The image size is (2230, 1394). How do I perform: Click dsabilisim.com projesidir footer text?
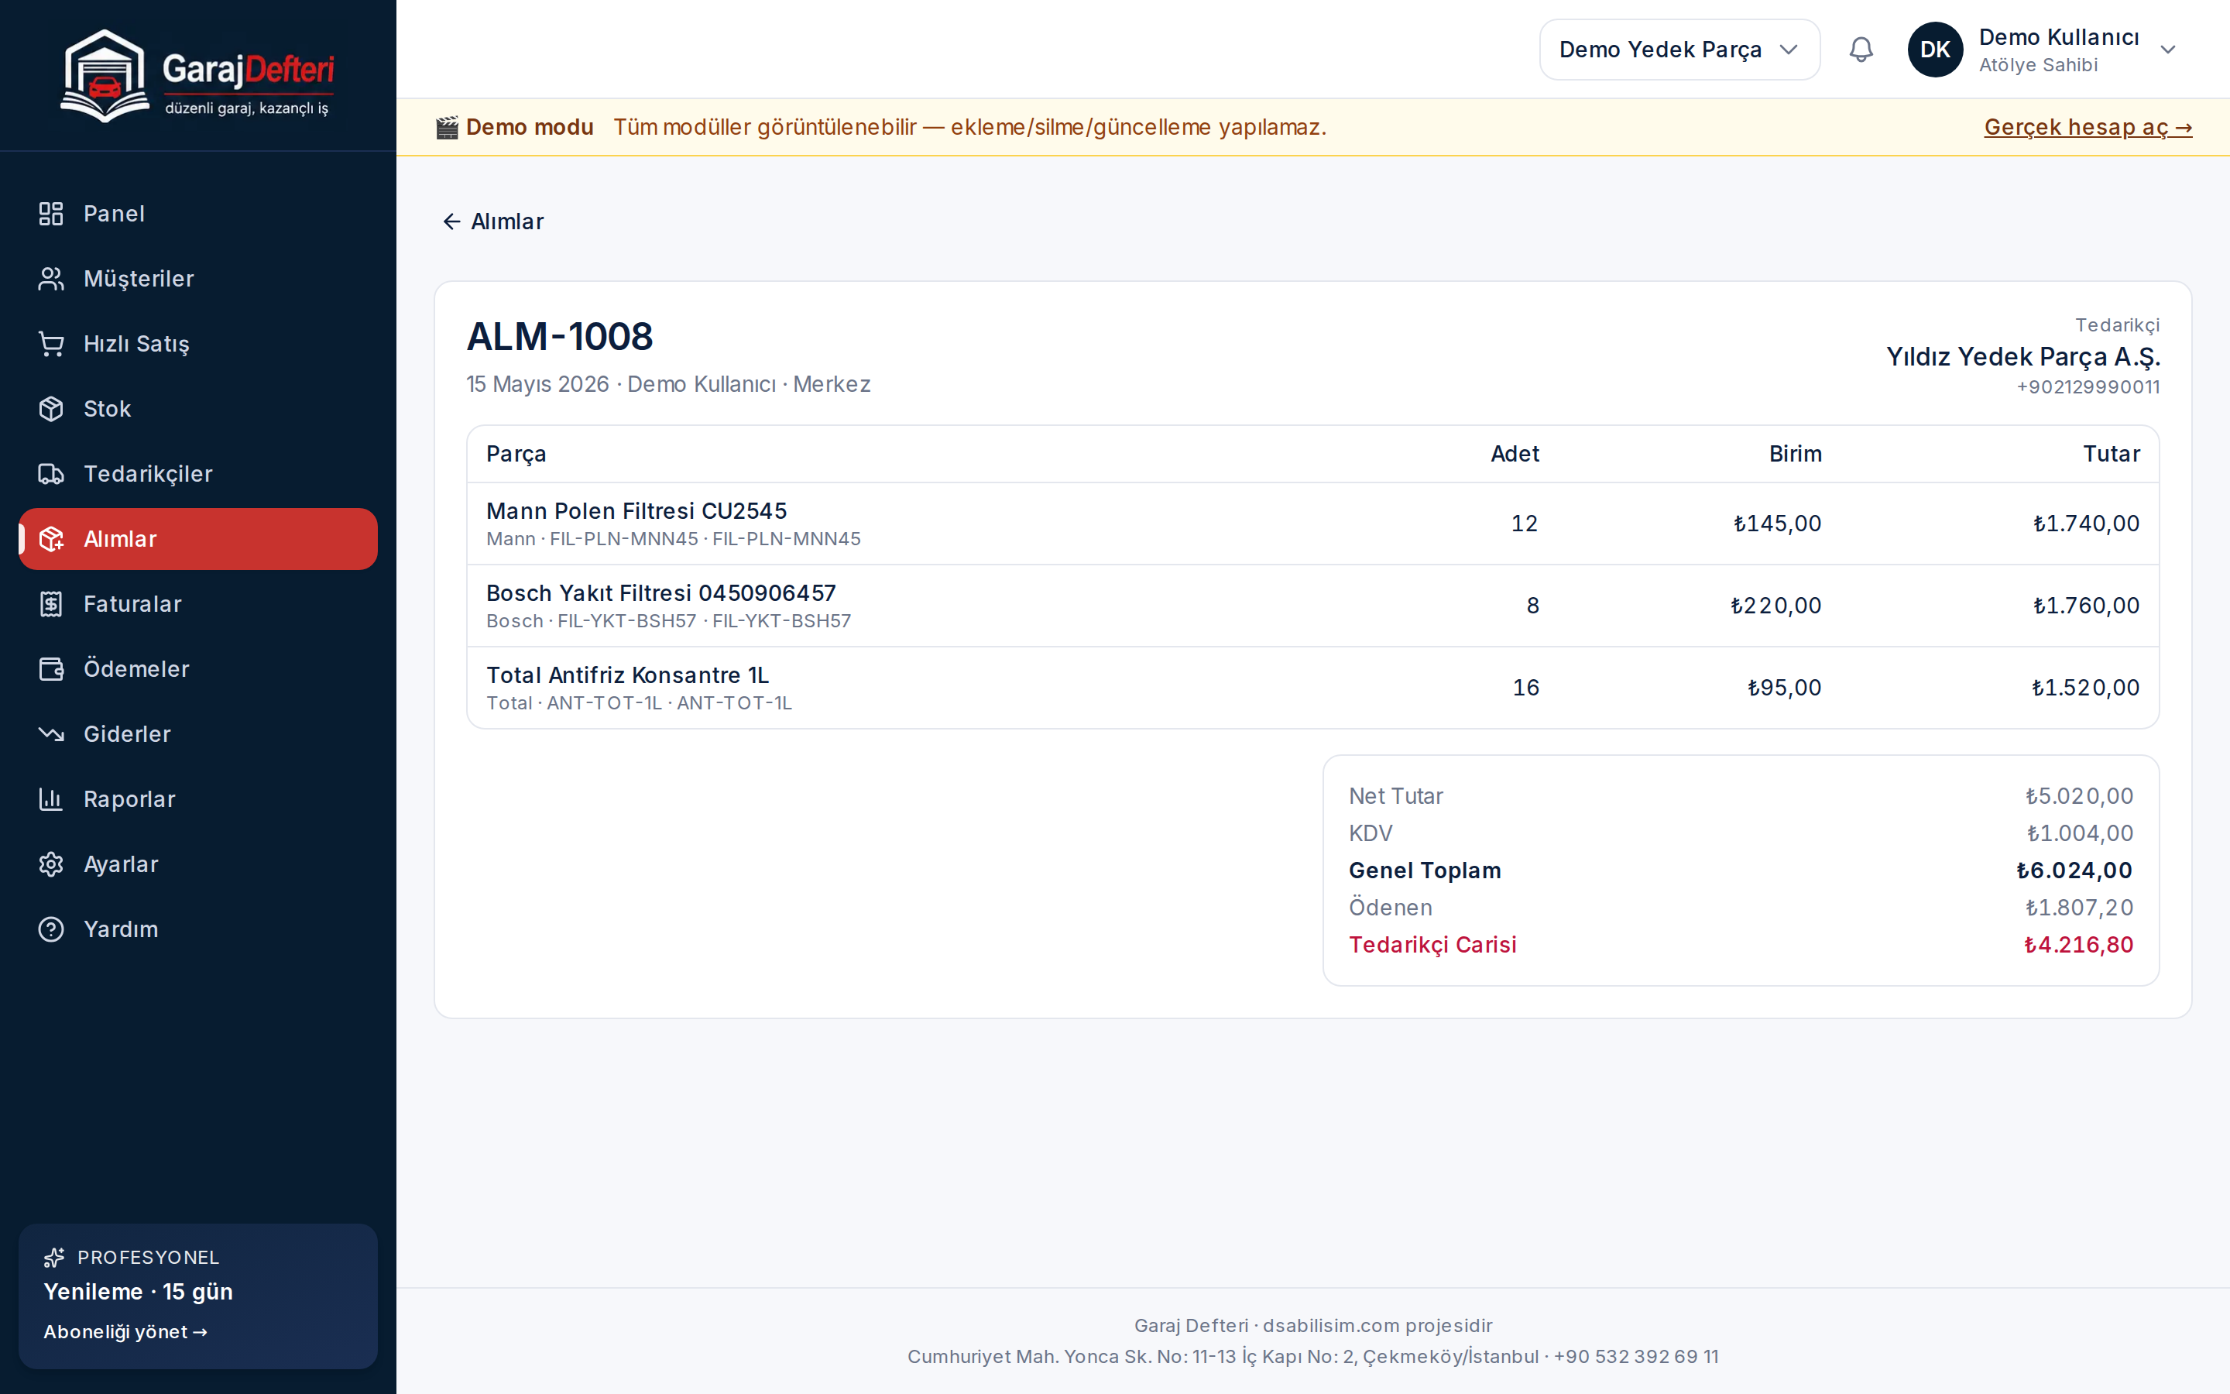(x=1377, y=1326)
